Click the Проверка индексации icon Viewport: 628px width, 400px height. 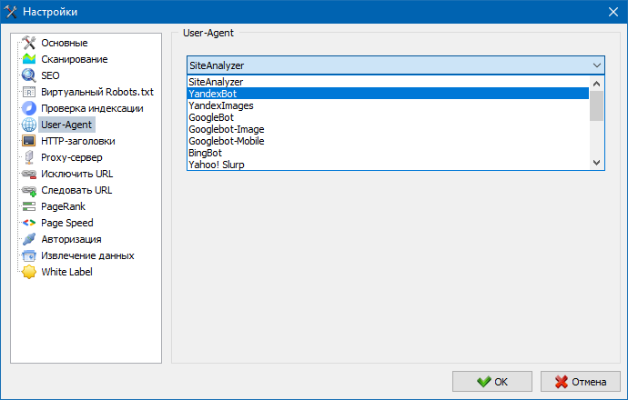pos(29,108)
